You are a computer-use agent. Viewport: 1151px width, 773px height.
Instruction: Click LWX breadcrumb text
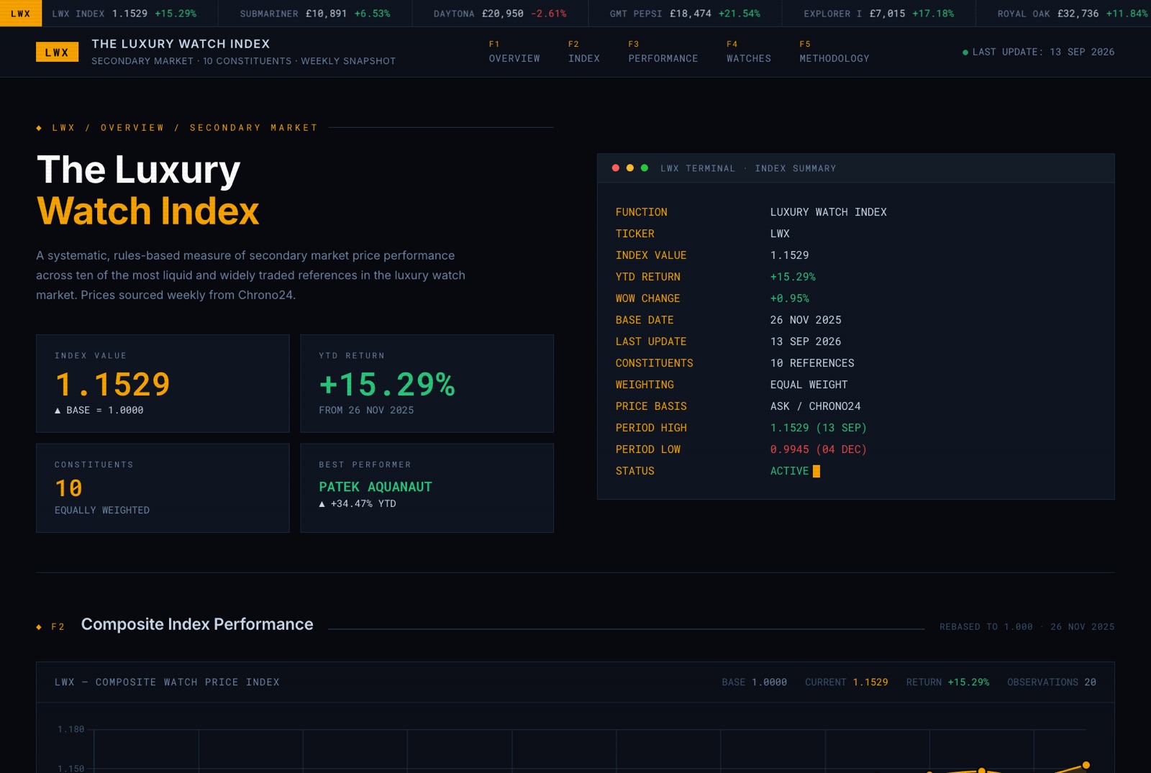[x=64, y=128]
